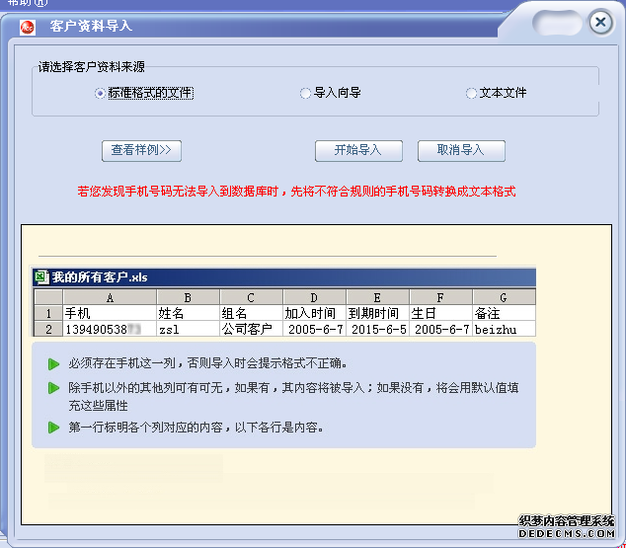Screen dimensions: 626x548
Task: Select the 标准格式的文件 radio option
Action: coord(100,94)
